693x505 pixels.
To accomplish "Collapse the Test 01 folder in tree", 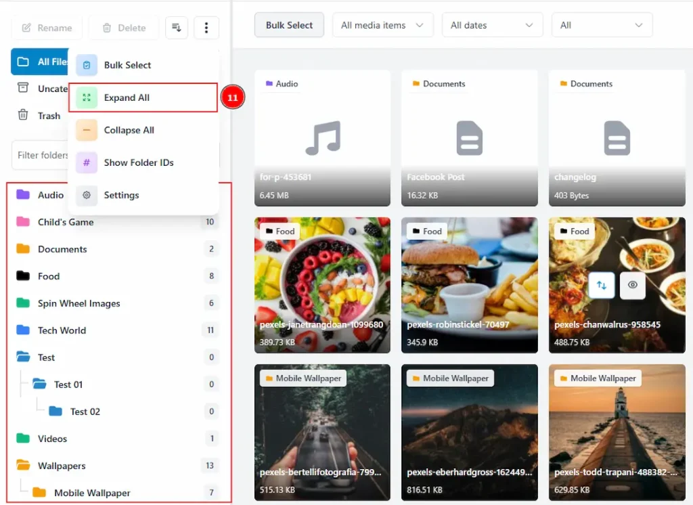I will pyautogui.click(x=39, y=385).
